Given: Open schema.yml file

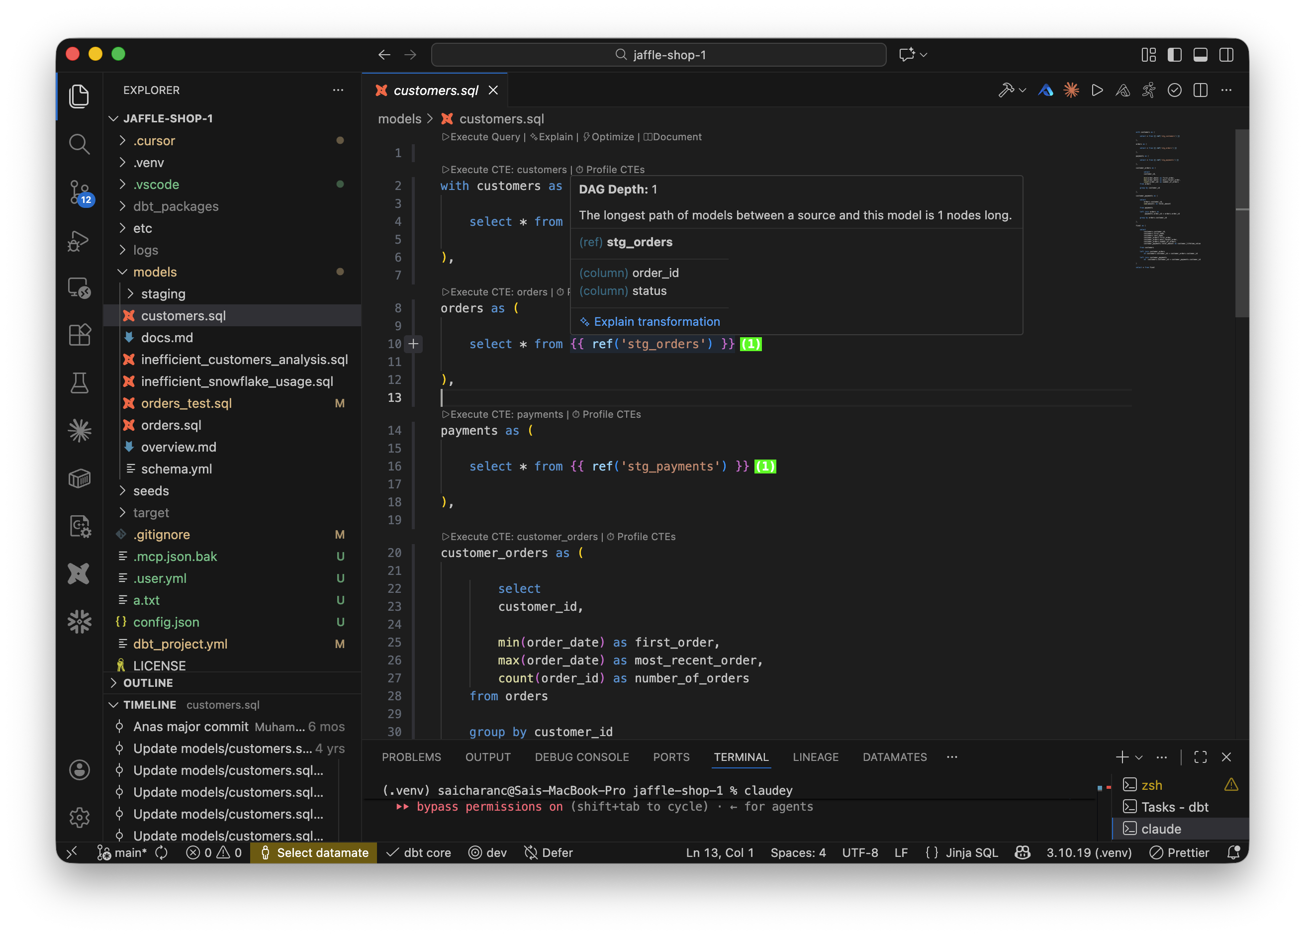Looking at the screenshot, I should click(x=232, y=468).
